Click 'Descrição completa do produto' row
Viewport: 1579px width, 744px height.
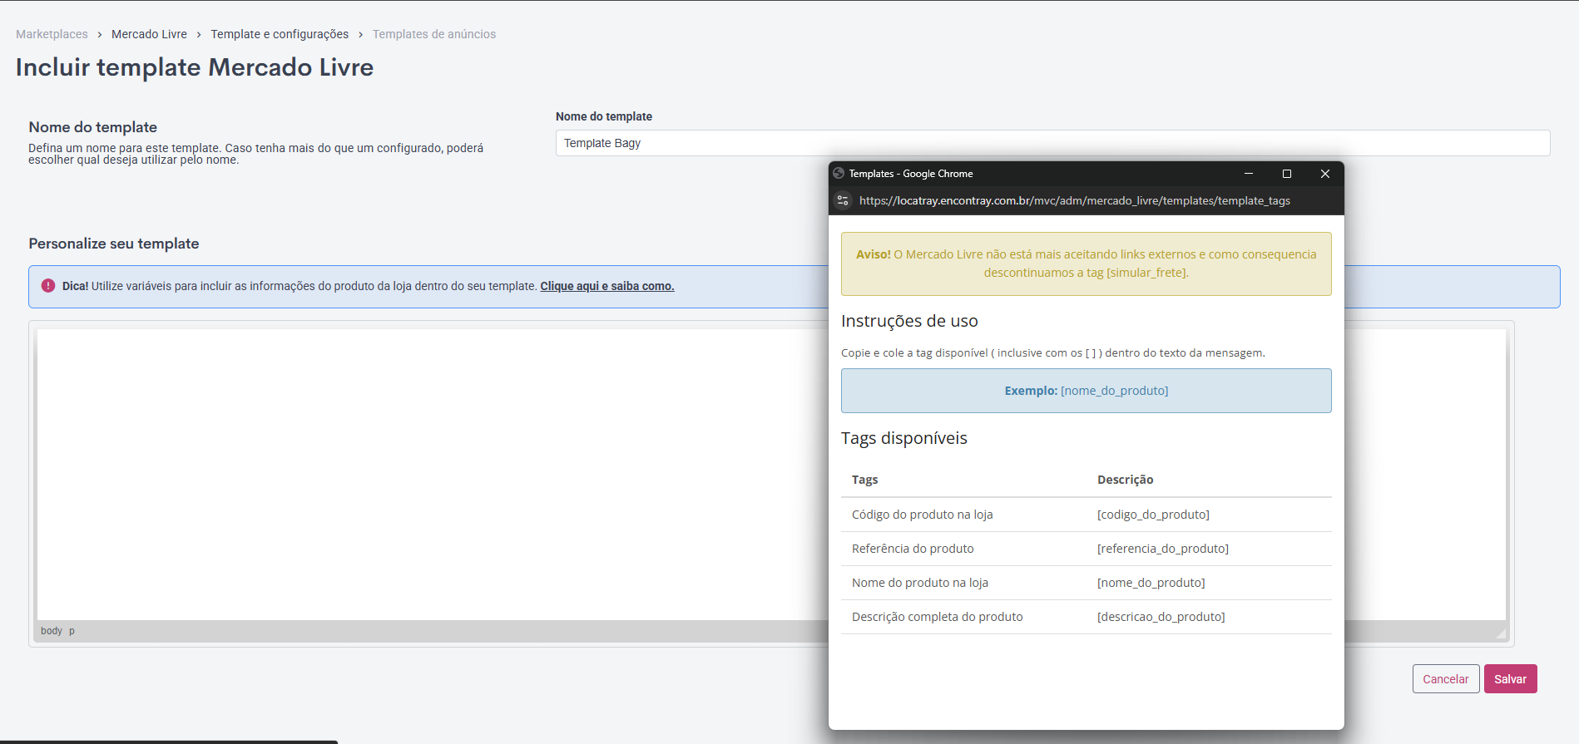click(1086, 617)
